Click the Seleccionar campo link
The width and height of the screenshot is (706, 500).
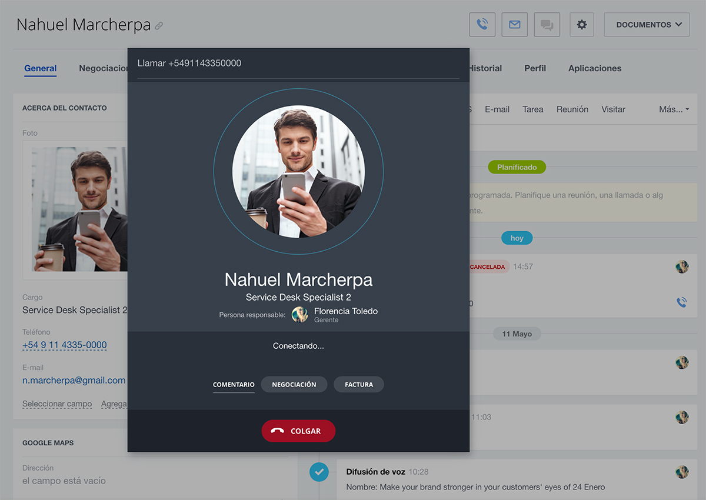pyautogui.click(x=57, y=404)
